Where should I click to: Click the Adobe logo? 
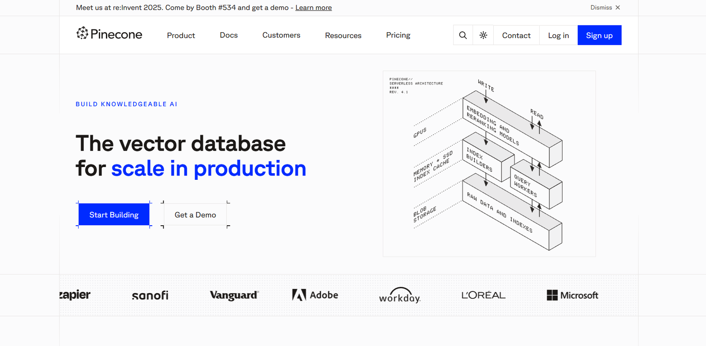click(315, 295)
